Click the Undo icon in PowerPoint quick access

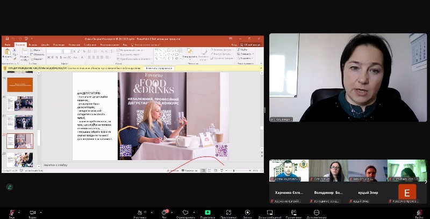click(x=13, y=39)
